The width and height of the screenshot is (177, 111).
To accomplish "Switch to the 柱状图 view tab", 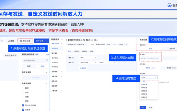I will pyautogui.click(x=76, y=51).
